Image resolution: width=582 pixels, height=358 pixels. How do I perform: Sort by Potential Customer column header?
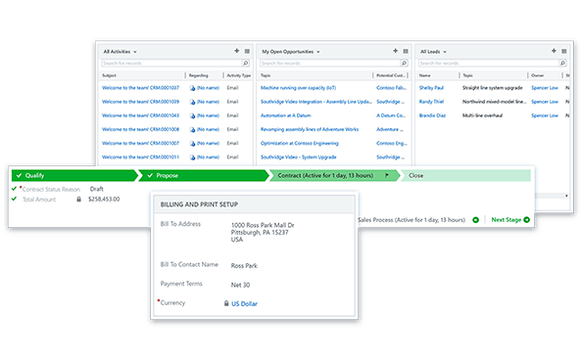pos(391,75)
